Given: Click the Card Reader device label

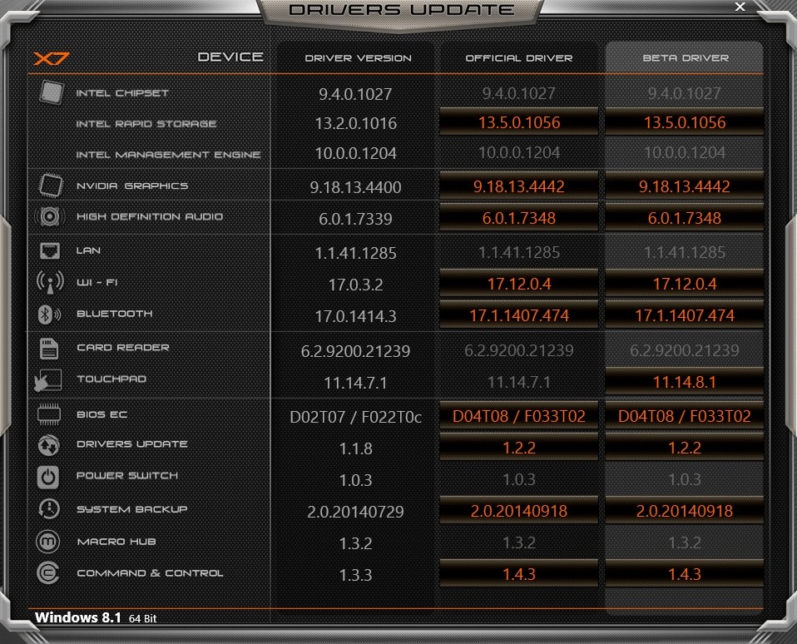Looking at the screenshot, I should [x=123, y=347].
